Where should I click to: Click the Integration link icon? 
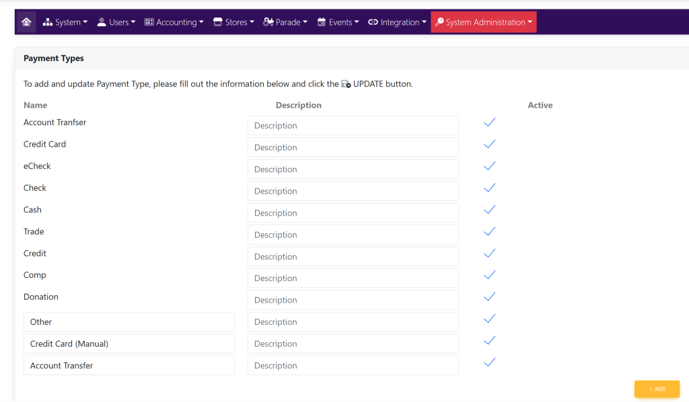(373, 22)
